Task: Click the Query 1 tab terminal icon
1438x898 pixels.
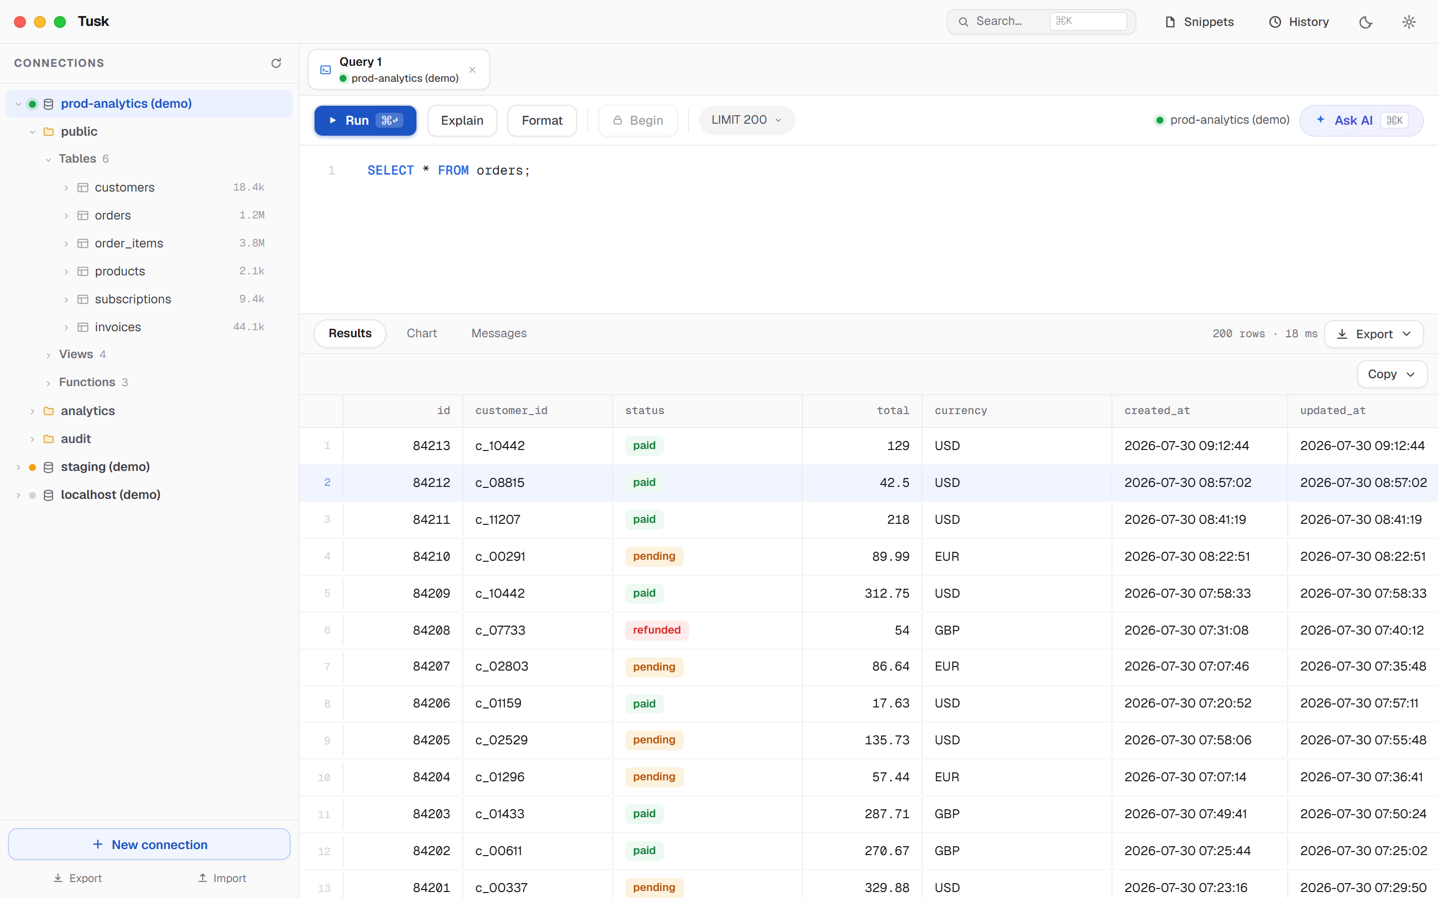Action: tap(326, 70)
